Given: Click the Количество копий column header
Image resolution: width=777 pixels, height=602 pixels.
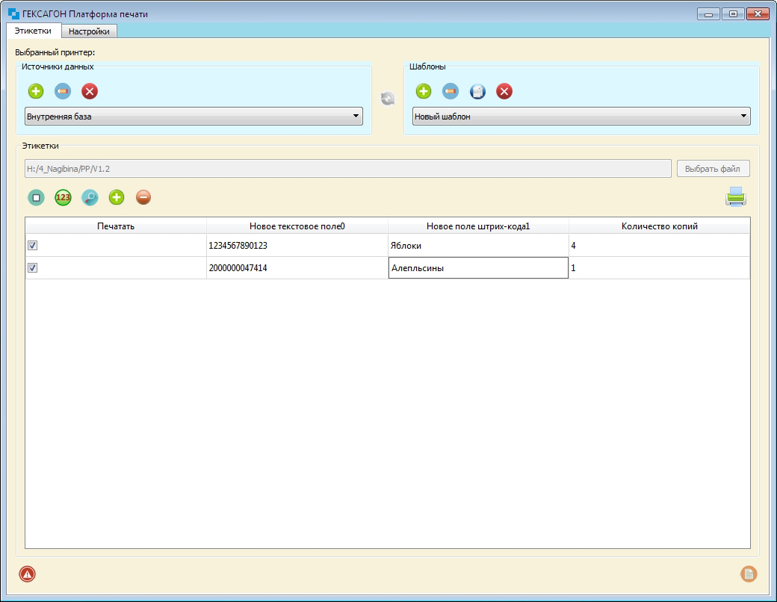Looking at the screenshot, I should click(x=659, y=226).
